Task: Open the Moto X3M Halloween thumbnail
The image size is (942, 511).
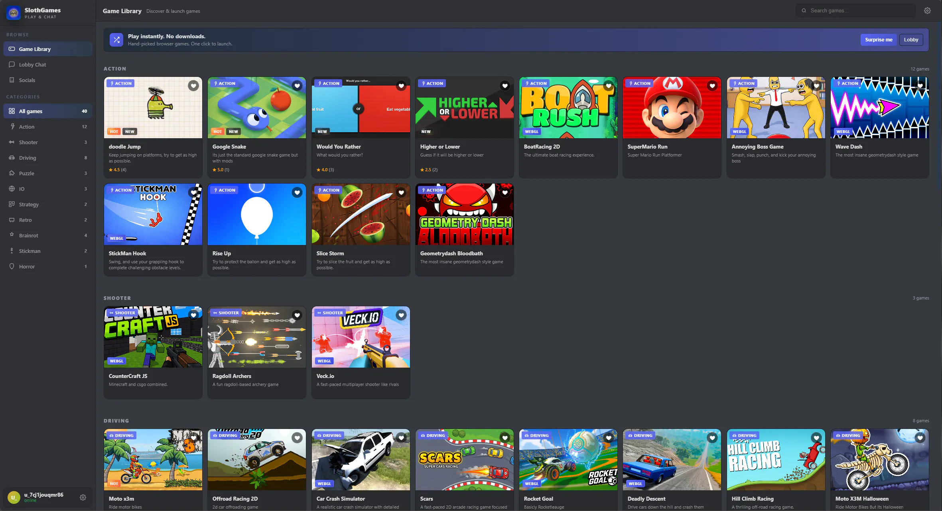Action: point(880,460)
